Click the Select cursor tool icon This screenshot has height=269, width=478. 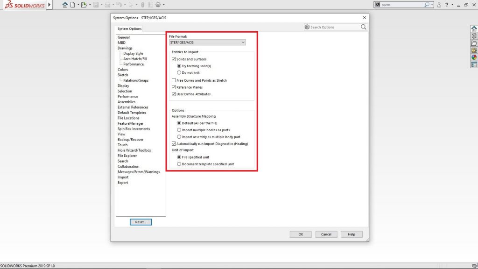pos(131,5)
